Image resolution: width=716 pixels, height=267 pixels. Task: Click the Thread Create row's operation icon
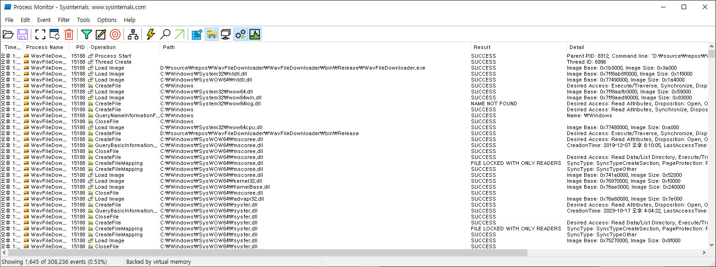point(91,62)
